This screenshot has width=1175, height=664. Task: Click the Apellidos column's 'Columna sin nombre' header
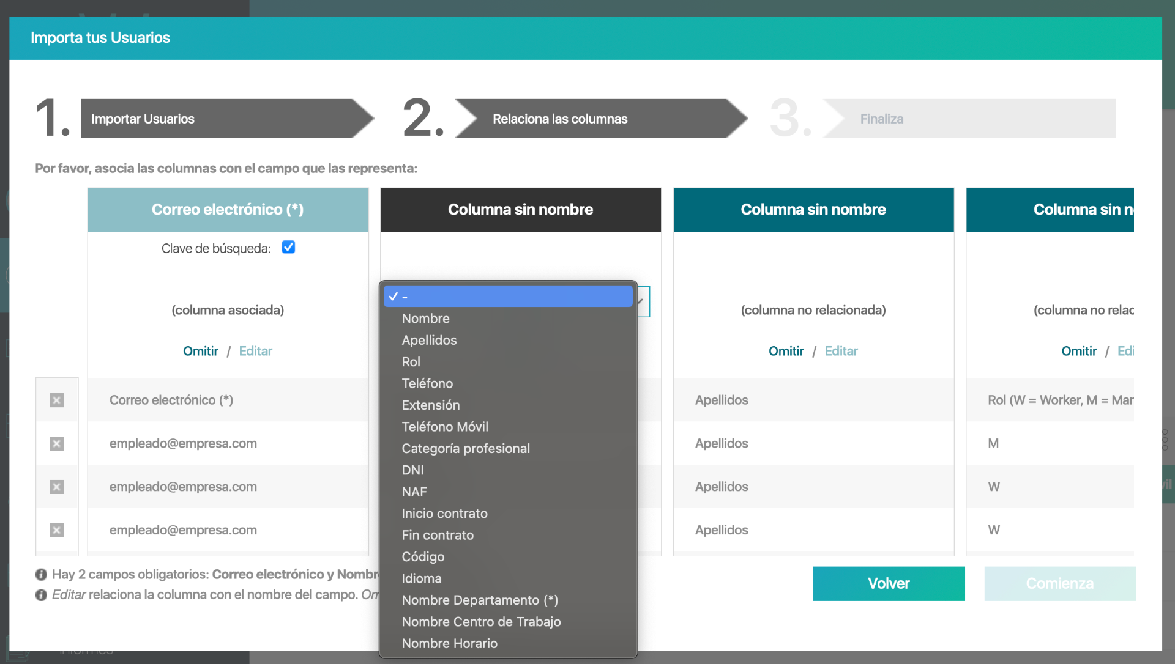pyautogui.click(x=813, y=210)
